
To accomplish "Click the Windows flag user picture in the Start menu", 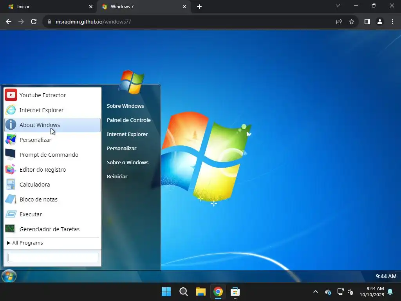I will click(132, 82).
